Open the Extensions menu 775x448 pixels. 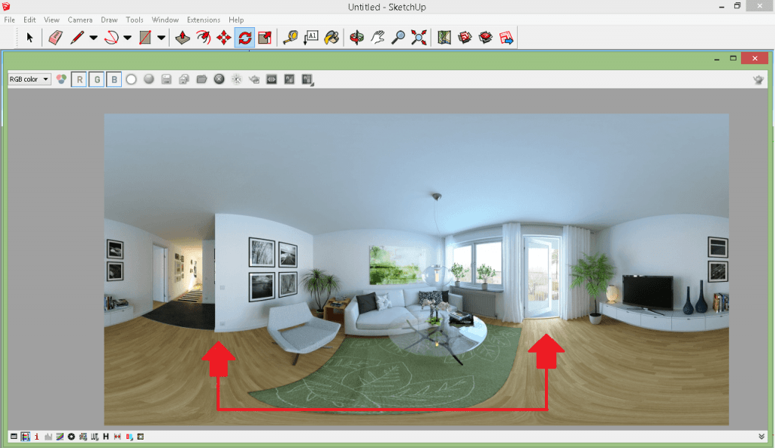point(202,20)
